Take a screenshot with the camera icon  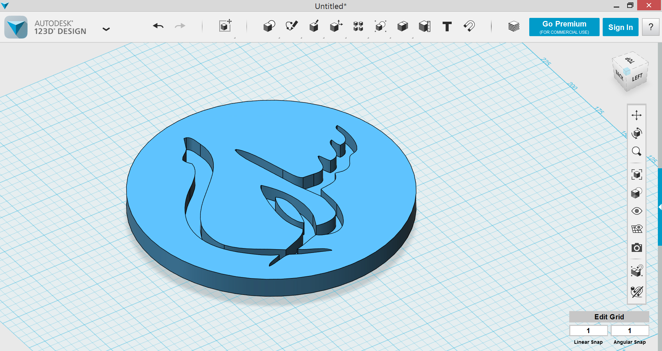636,248
